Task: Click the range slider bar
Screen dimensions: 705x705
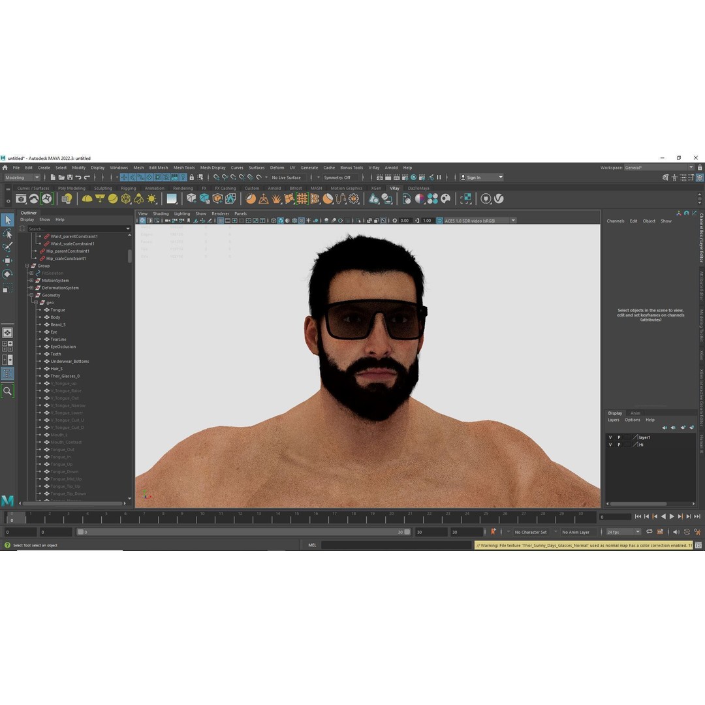Action: [x=243, y=532]
